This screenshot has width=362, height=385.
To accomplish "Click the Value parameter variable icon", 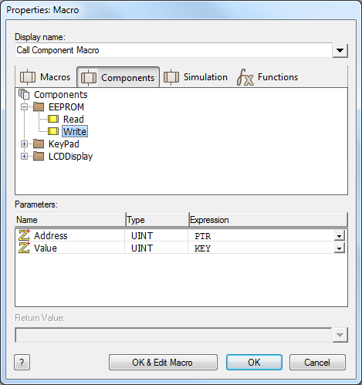I will coord(24,248).
